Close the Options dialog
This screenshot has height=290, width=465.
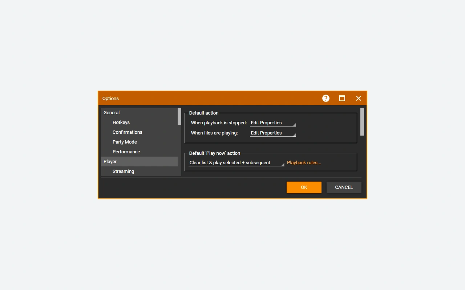click(359, 98)
